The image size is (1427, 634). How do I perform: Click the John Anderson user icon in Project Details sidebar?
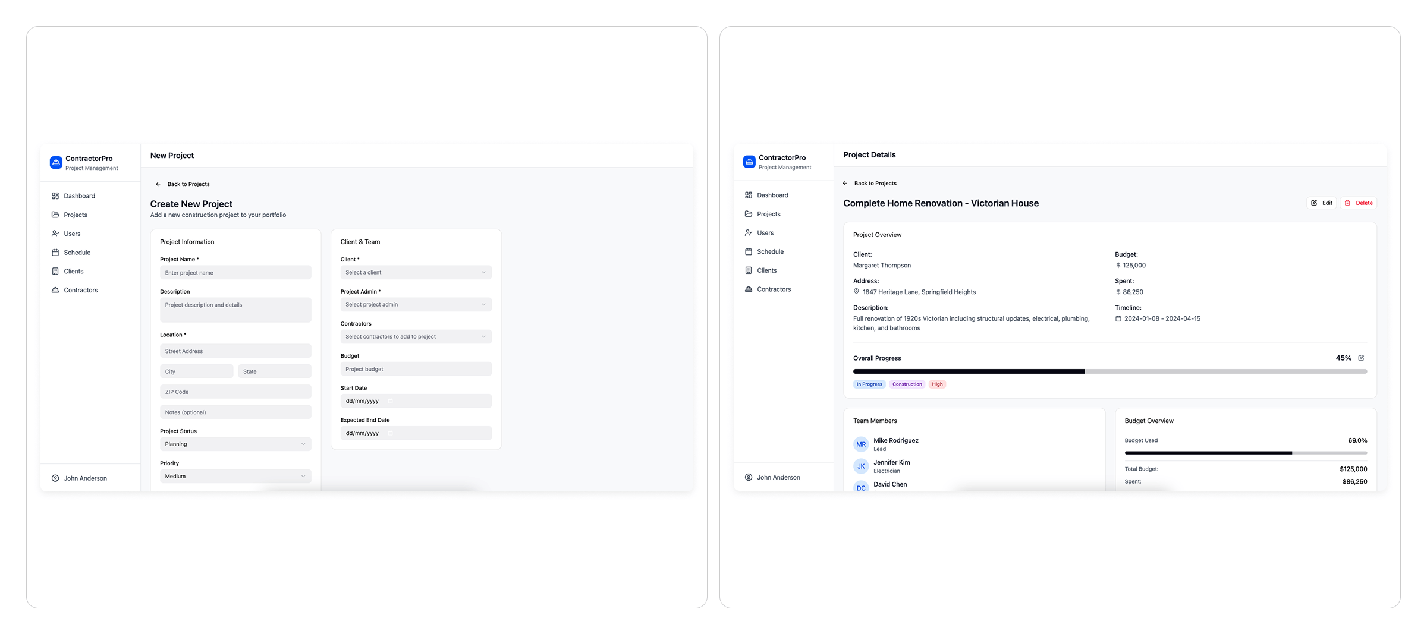pos(749,477)
